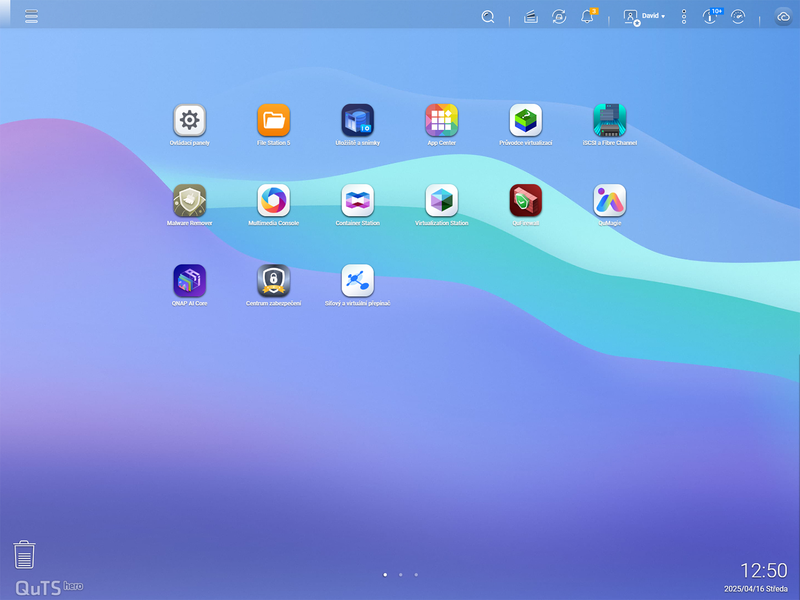Open the main menu hamburger icon
Viewport: 800px width, 600px height.
[x=31, y=16]
